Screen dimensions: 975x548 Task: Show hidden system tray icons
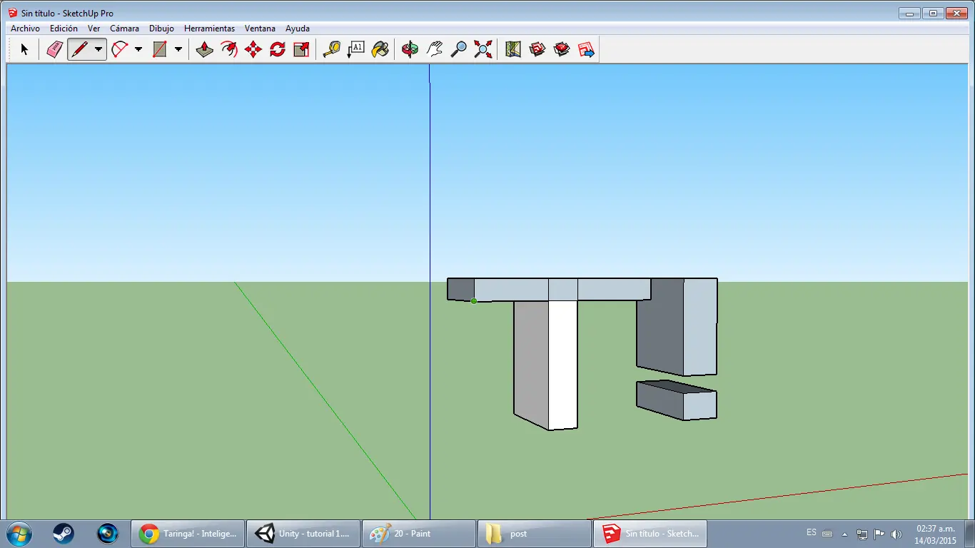845,534
